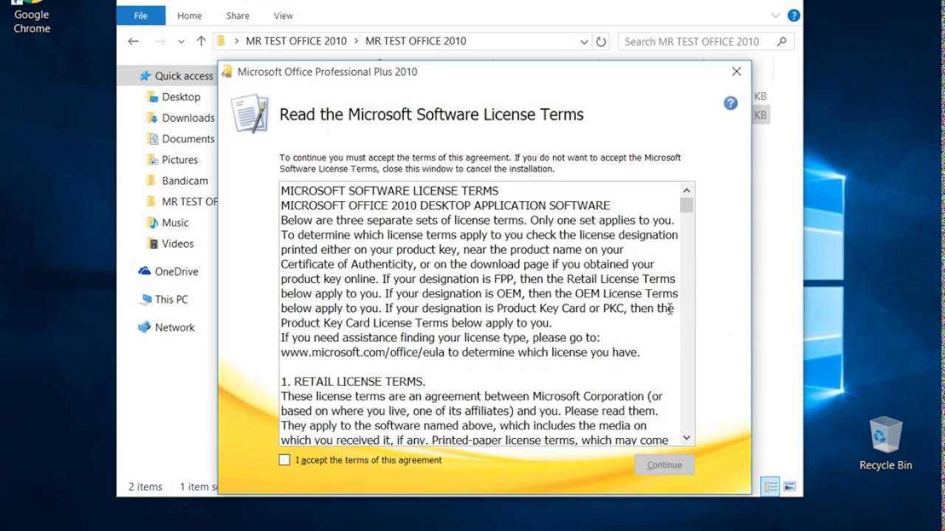The height and width of the screenshot is (531, 945).
Task: Open the View ribbon tab in Explorer
Action: (x=283, y=15)
